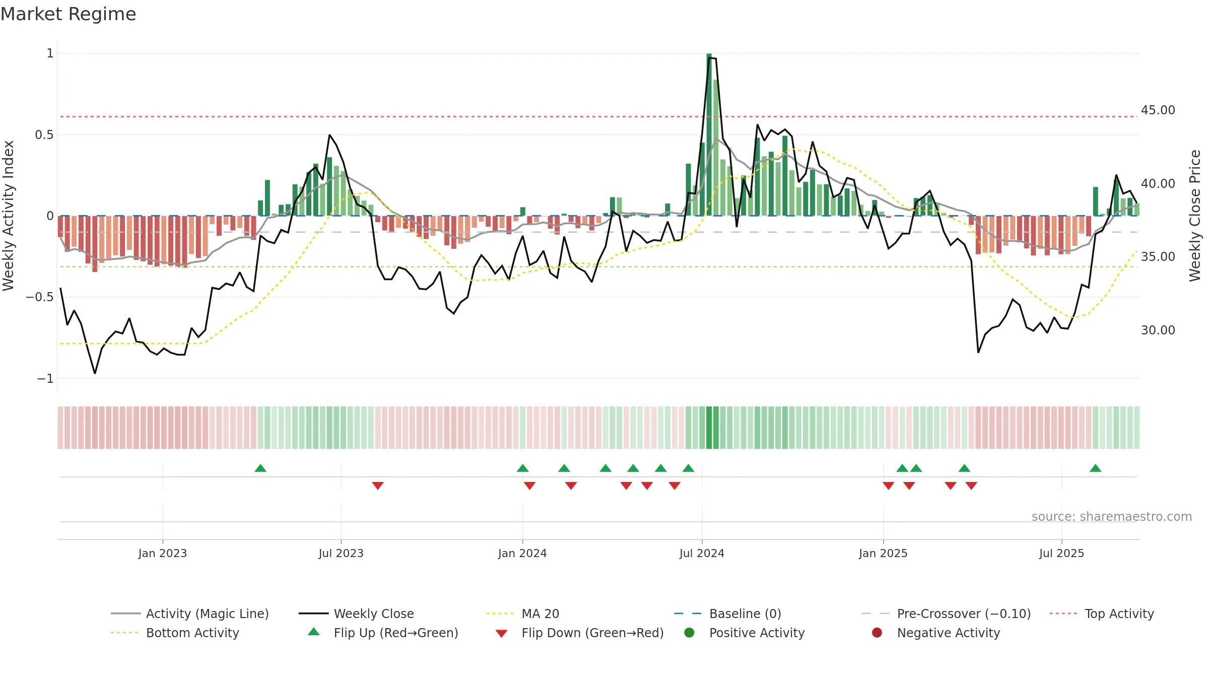Click the only flip-up marker before Jul 2023
The height and width of the screenshot is (680, 1209).
(x=260, y=468)
